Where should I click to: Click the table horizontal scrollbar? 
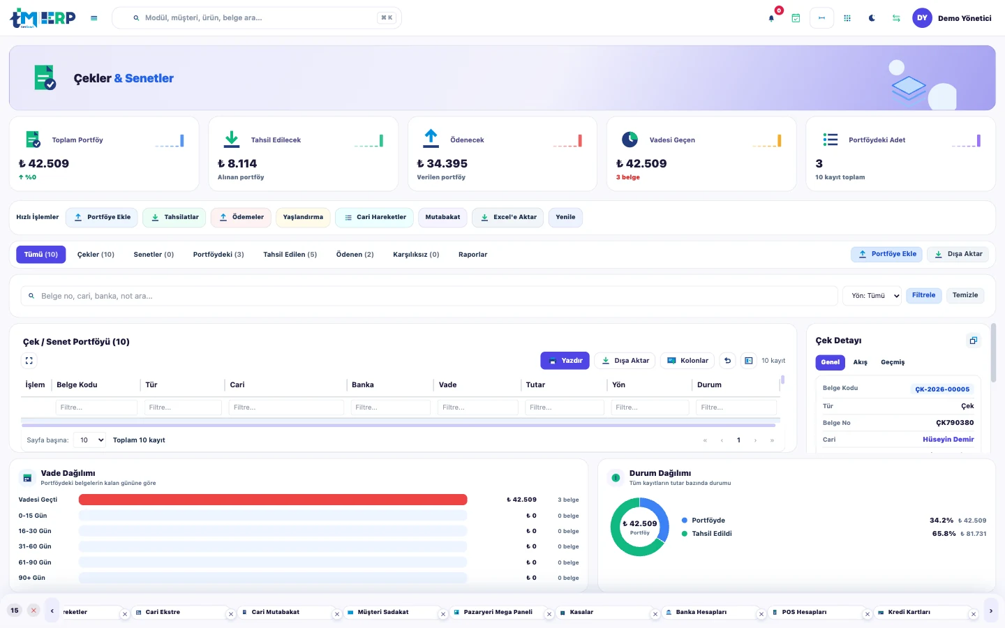(x=399, y=425)
